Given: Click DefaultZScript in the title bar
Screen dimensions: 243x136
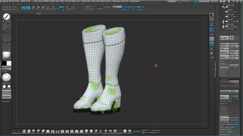Looking at the screenshot, I should pos(204,2).
